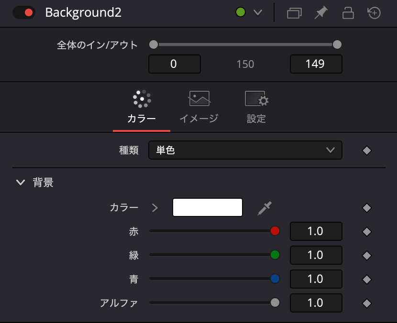Image resolution: width=397 pixels, height=323 pixels.
Task: Switch to the カラー tab icon
Action: coord(141,98)
